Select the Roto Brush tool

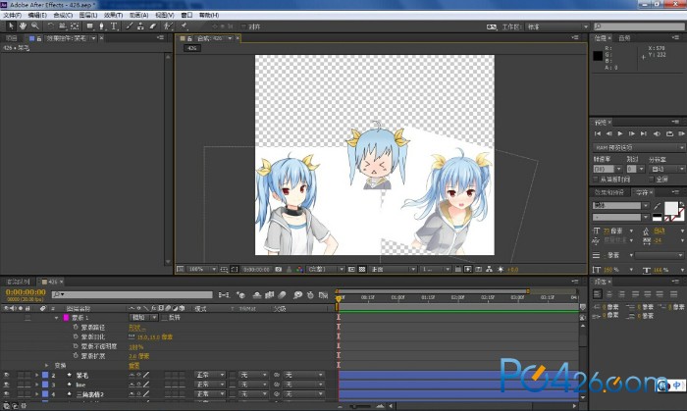(x=168, y=26)
